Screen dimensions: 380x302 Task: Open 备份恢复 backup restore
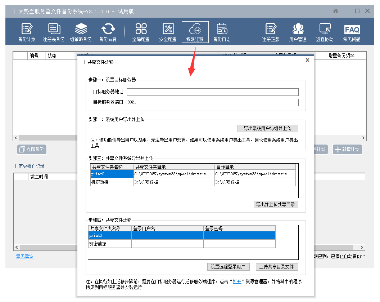[108, 32]
